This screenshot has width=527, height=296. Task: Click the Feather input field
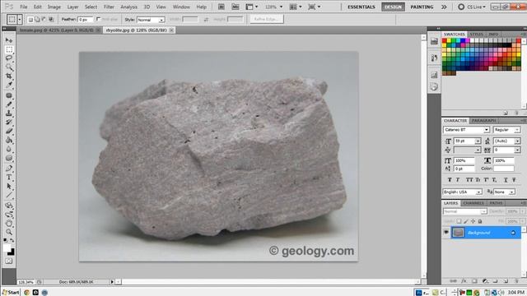pos(86,20)
